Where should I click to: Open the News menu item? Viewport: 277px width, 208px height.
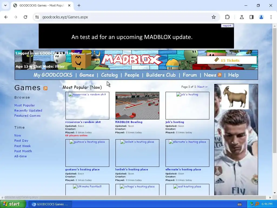pyautogui.click(x=210, y=75)
